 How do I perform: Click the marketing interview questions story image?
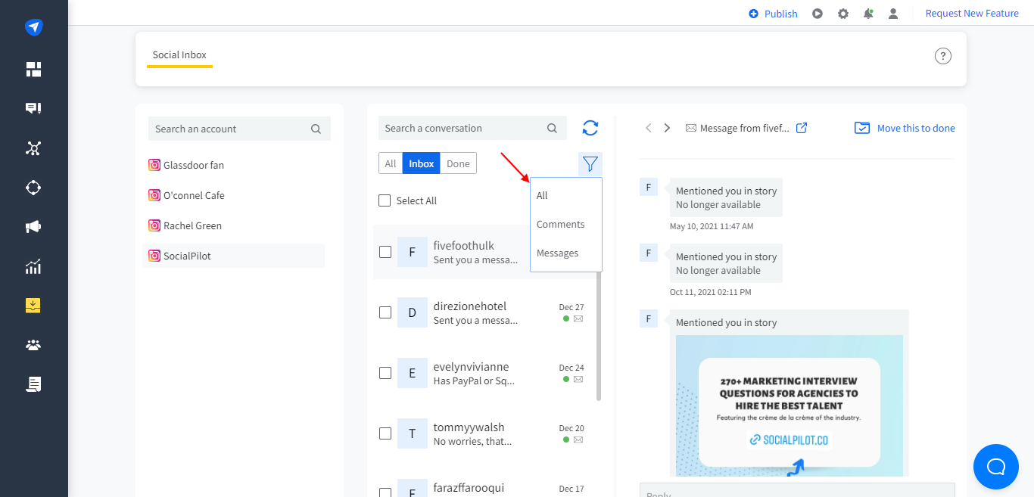pos(790,406)
